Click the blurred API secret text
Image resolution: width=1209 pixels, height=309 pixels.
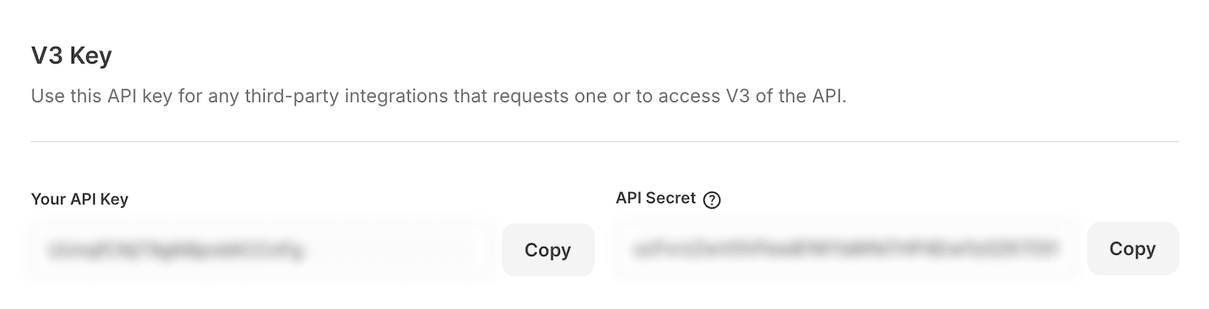(846, 249)
